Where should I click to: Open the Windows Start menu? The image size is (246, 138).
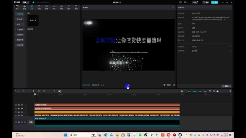[65, 135]
